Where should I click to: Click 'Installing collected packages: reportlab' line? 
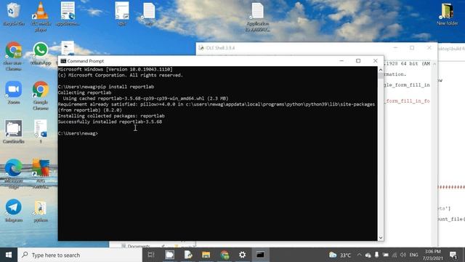tap(111, 116)
